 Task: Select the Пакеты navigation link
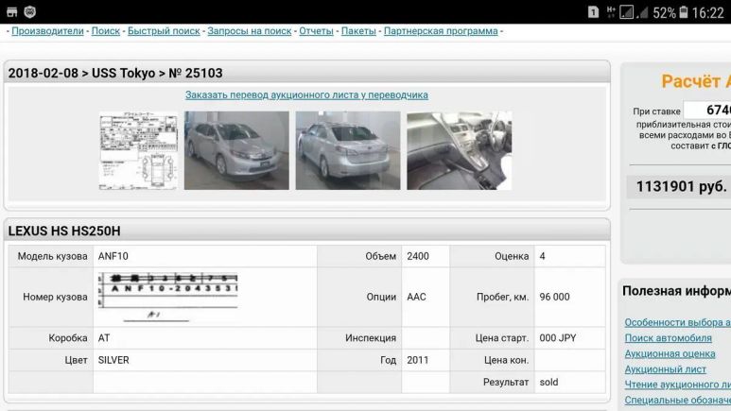(x=358, y=31)
